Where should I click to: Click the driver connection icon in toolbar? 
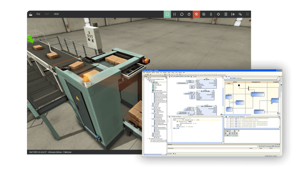tap(233, 14)
